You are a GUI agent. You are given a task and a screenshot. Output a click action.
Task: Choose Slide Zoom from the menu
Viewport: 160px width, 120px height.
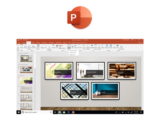[73, 55]
